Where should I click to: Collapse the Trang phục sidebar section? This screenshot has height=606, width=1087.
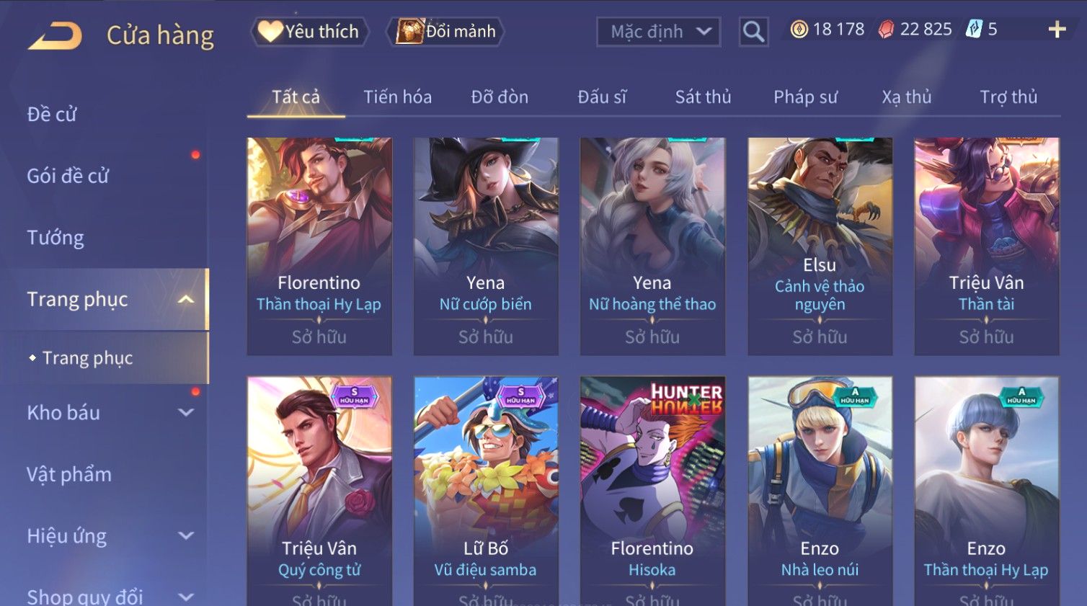[x=185, y=300]
